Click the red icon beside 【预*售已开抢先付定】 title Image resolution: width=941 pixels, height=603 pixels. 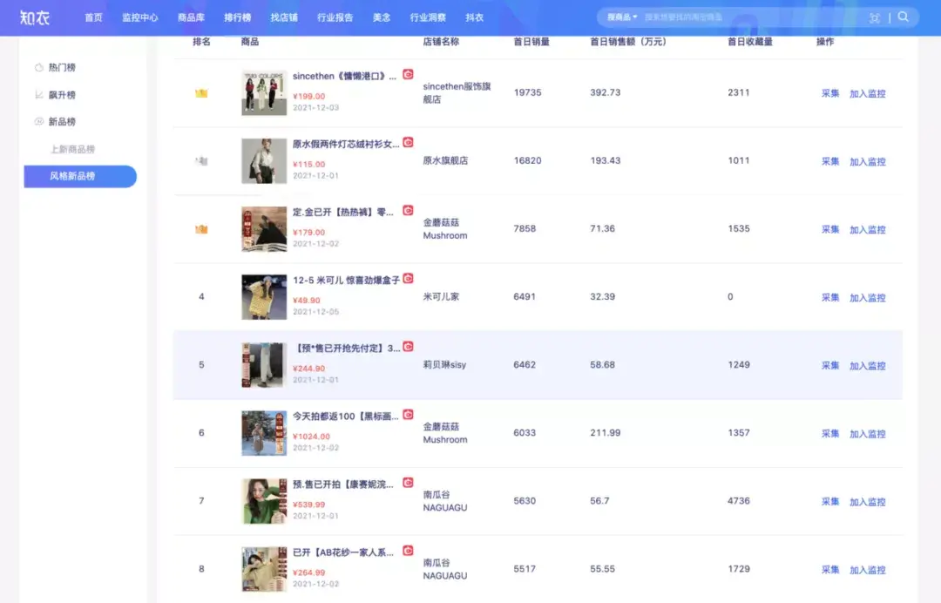pyautogui.click(x=408, y=346)
